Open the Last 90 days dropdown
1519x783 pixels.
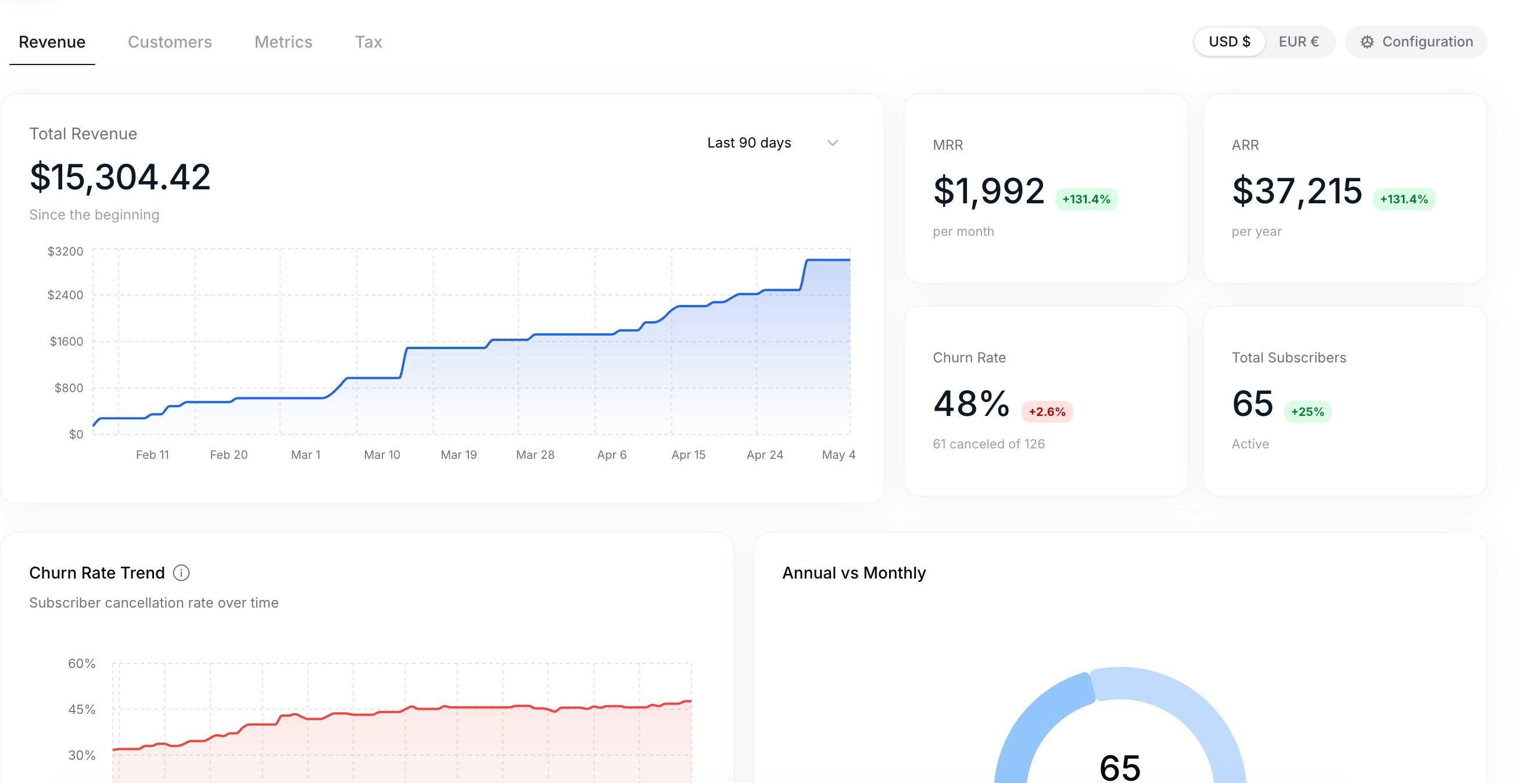click(x=772, y=143)
